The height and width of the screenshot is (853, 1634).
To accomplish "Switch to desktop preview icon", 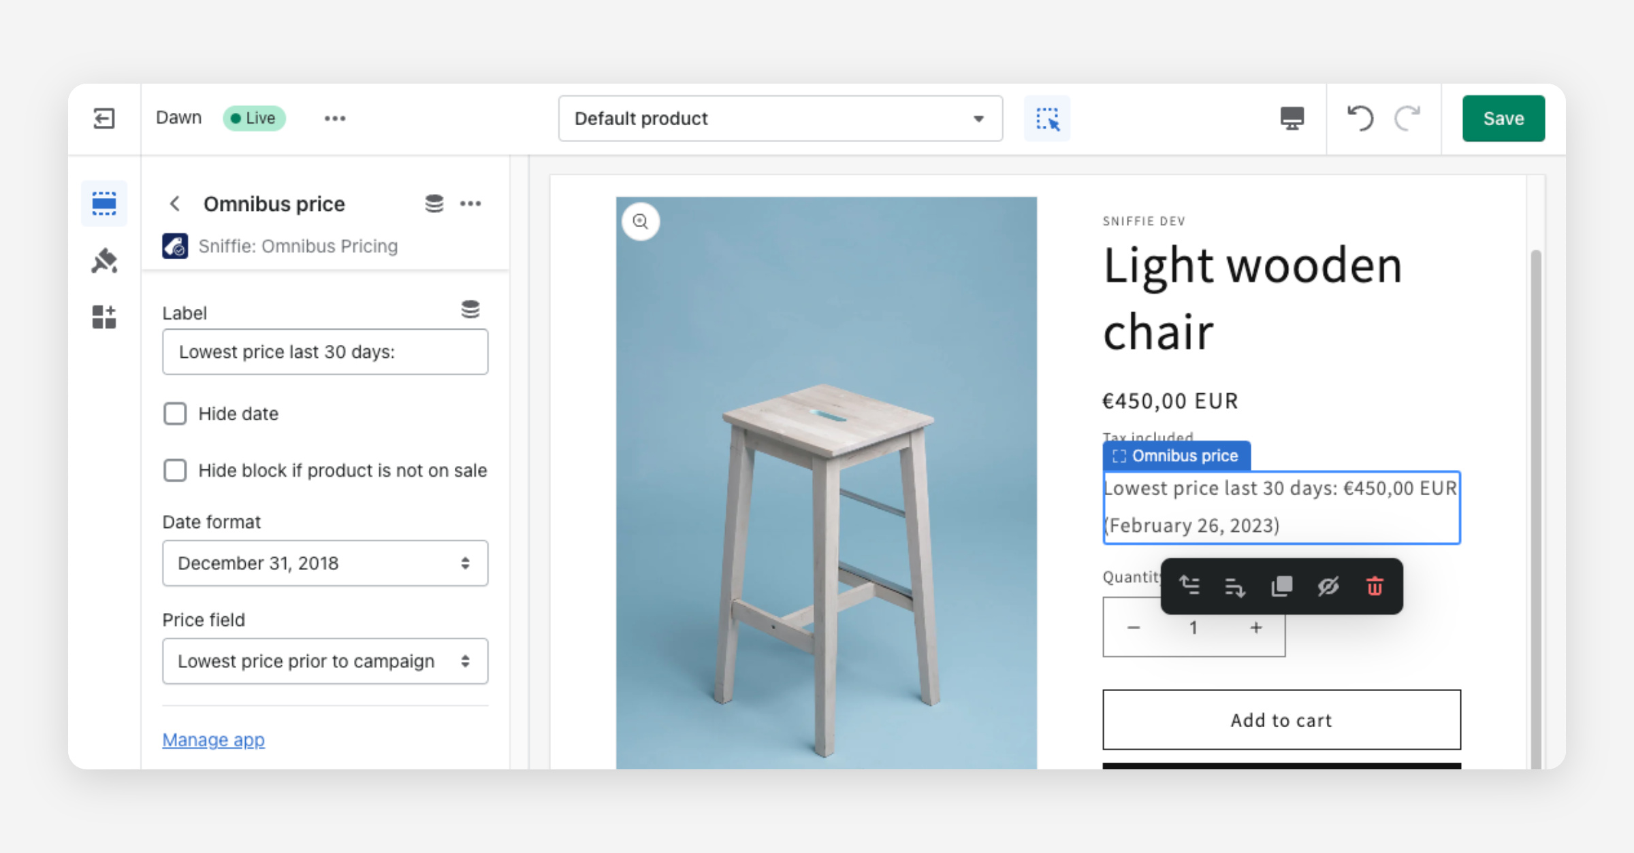I will point(1292,118).
